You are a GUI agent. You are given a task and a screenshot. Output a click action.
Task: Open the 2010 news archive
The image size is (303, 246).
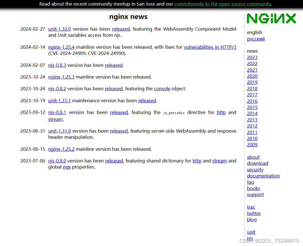252,139
